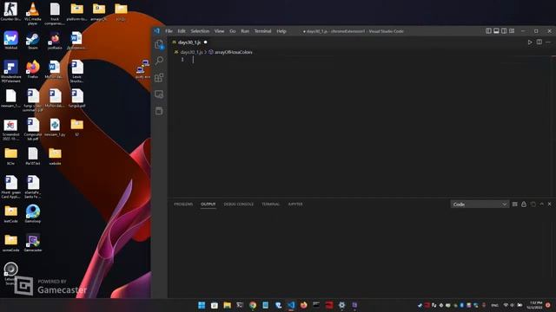Select the fungi.pdf file on desktop

(x=77, y=98)
